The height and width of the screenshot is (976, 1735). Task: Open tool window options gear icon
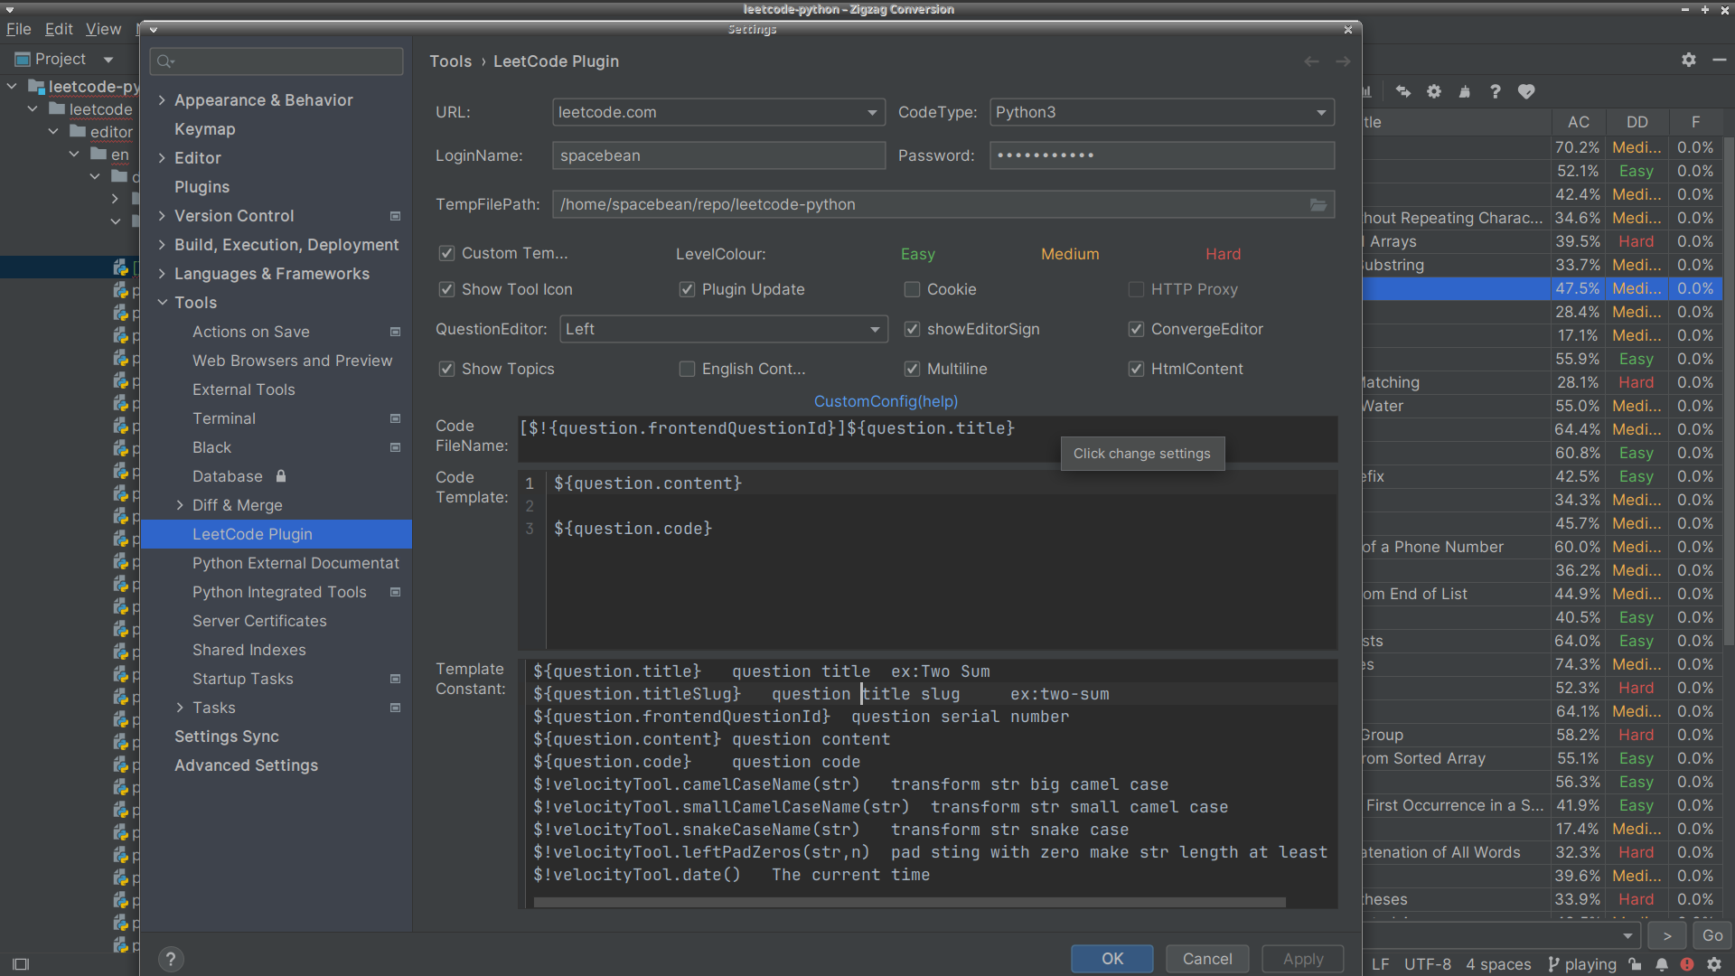pos(1689,60)
